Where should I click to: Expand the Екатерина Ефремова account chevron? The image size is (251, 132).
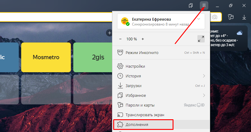[199, 19]
